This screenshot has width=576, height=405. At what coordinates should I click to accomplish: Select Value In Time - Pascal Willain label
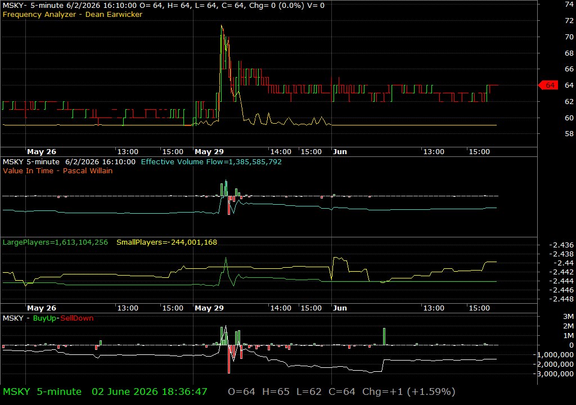[58, 170]
